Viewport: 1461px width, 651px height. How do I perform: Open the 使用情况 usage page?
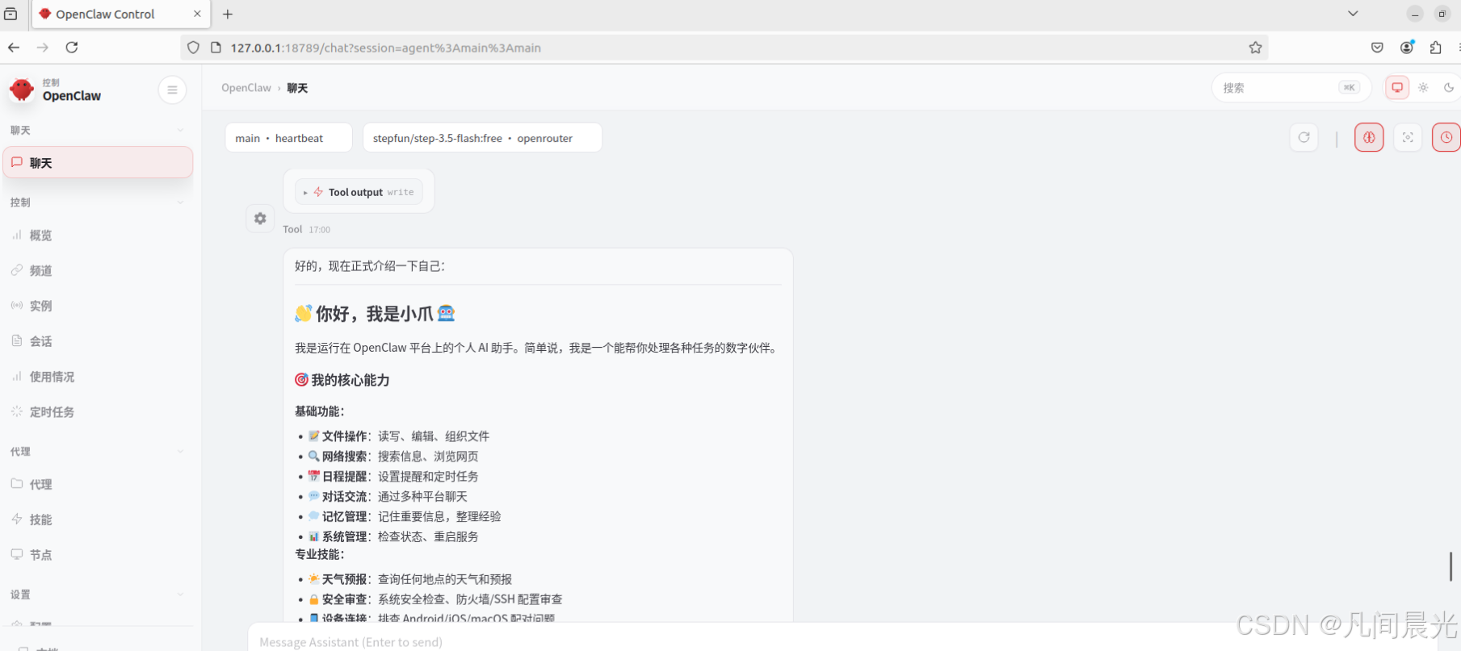[x=98, y=377]
